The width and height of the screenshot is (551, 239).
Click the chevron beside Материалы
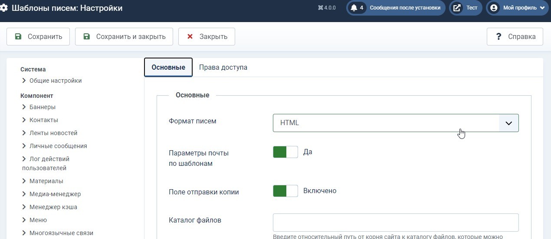tap(24, 181)
